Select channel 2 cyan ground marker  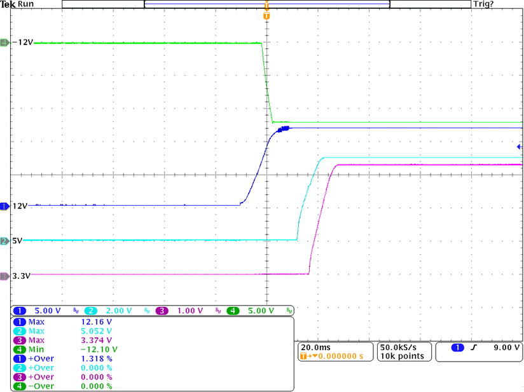pos(4,241)
